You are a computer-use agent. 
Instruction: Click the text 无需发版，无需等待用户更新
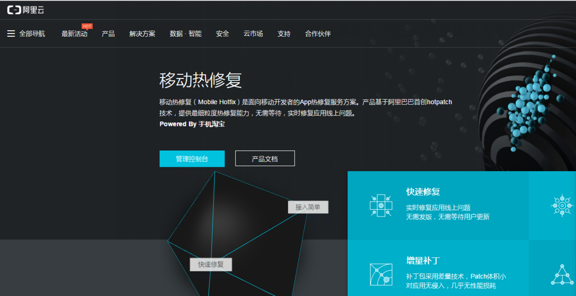[x=448, y=217]
